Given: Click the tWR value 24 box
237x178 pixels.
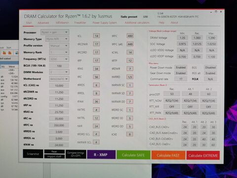Looking at the screenshot, I should click(96, 126).
